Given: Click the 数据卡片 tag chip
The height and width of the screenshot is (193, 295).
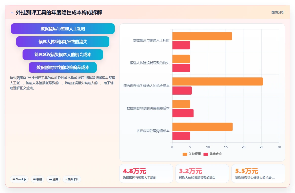Looking at the screenshot, I should coord(72,179).
